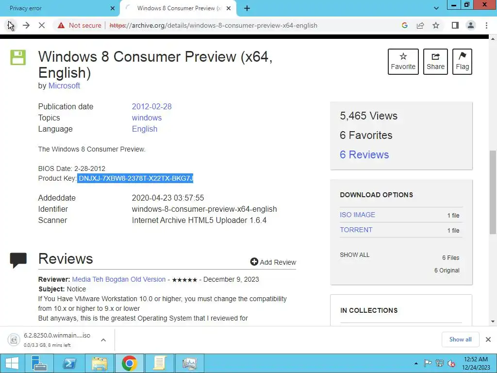Share this page via address bar icon
497x373 pixels.
420,25
